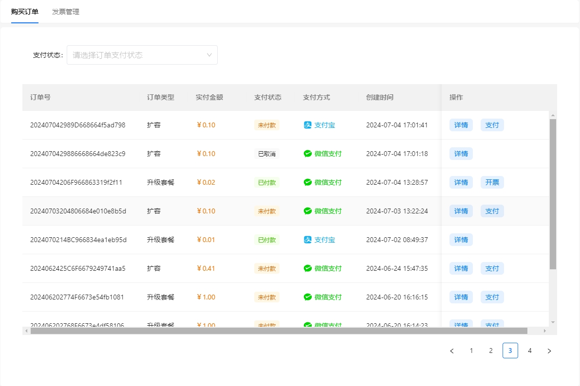Click 开票 on the paid ¥0.02 order

click(492, 182)
